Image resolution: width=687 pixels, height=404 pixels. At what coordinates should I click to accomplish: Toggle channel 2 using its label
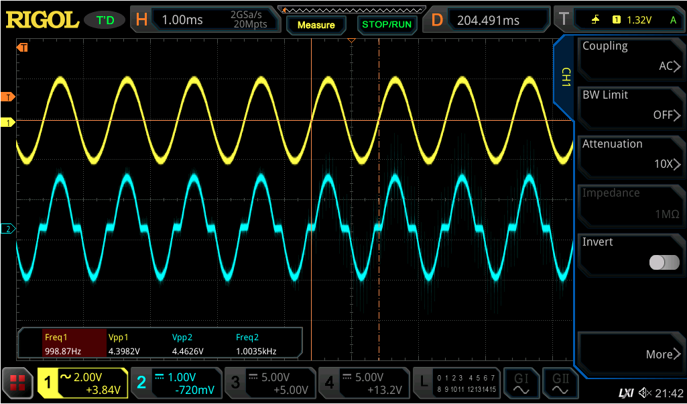[x=141, y=383]
